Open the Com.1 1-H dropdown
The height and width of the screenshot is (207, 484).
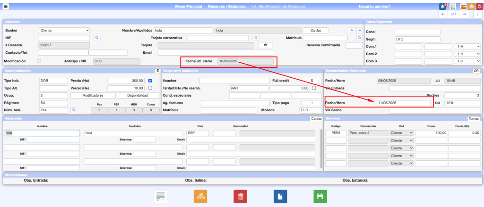click(467, 47)
